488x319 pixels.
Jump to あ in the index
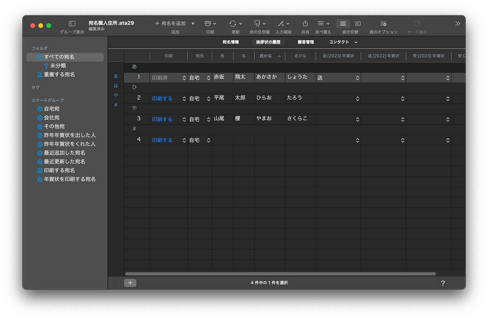tap(116, 76)
